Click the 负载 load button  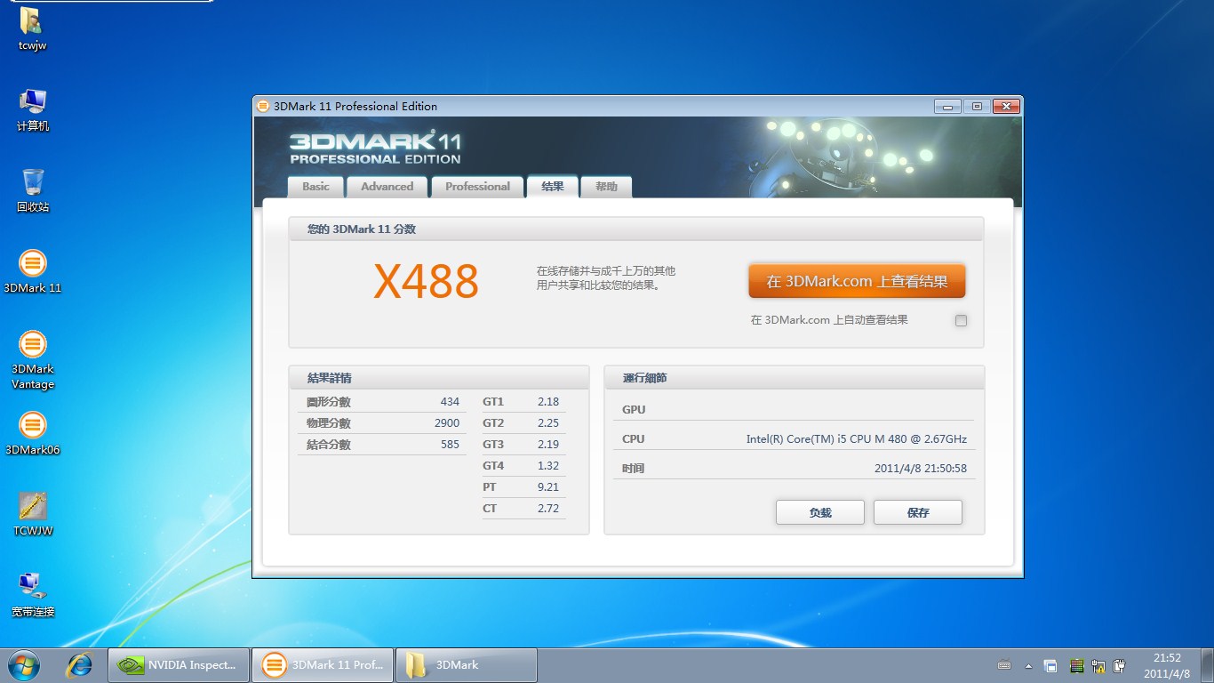[820, 512]
